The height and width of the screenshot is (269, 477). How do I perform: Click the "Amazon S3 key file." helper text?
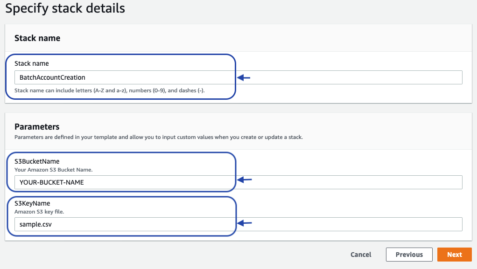[39, 212]
